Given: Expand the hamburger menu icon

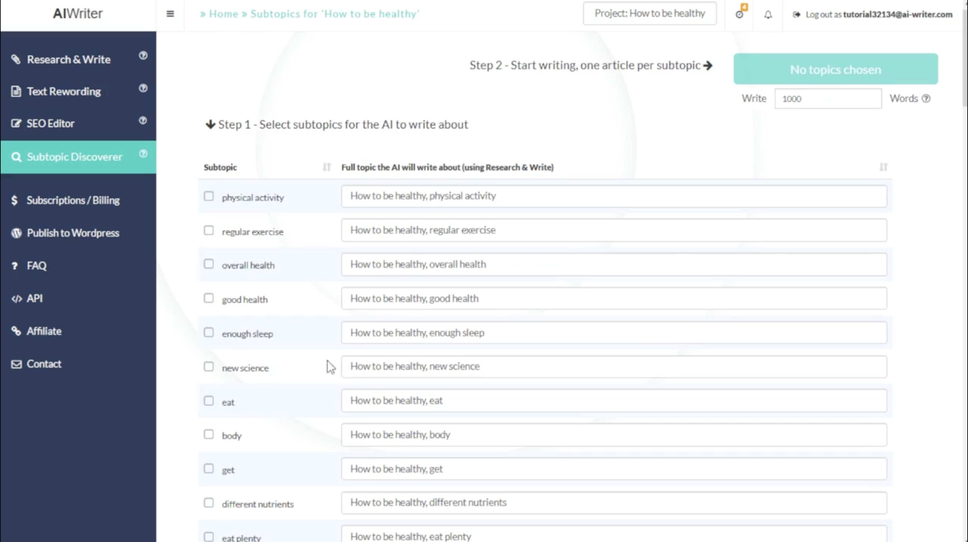Looking at the screenshot, I should 170,13.
